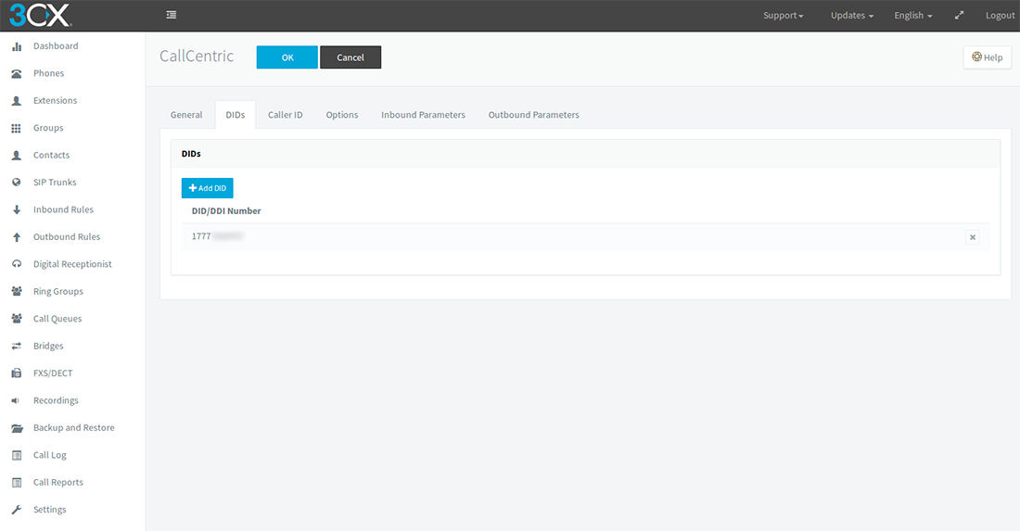This screenshot has height=531, width=1020.
Task: Click the SIP Trunks globe icon
Action: point(16,183)
